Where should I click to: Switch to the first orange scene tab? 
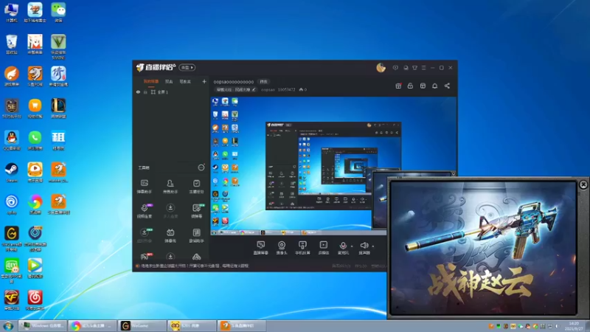point(151,81)
